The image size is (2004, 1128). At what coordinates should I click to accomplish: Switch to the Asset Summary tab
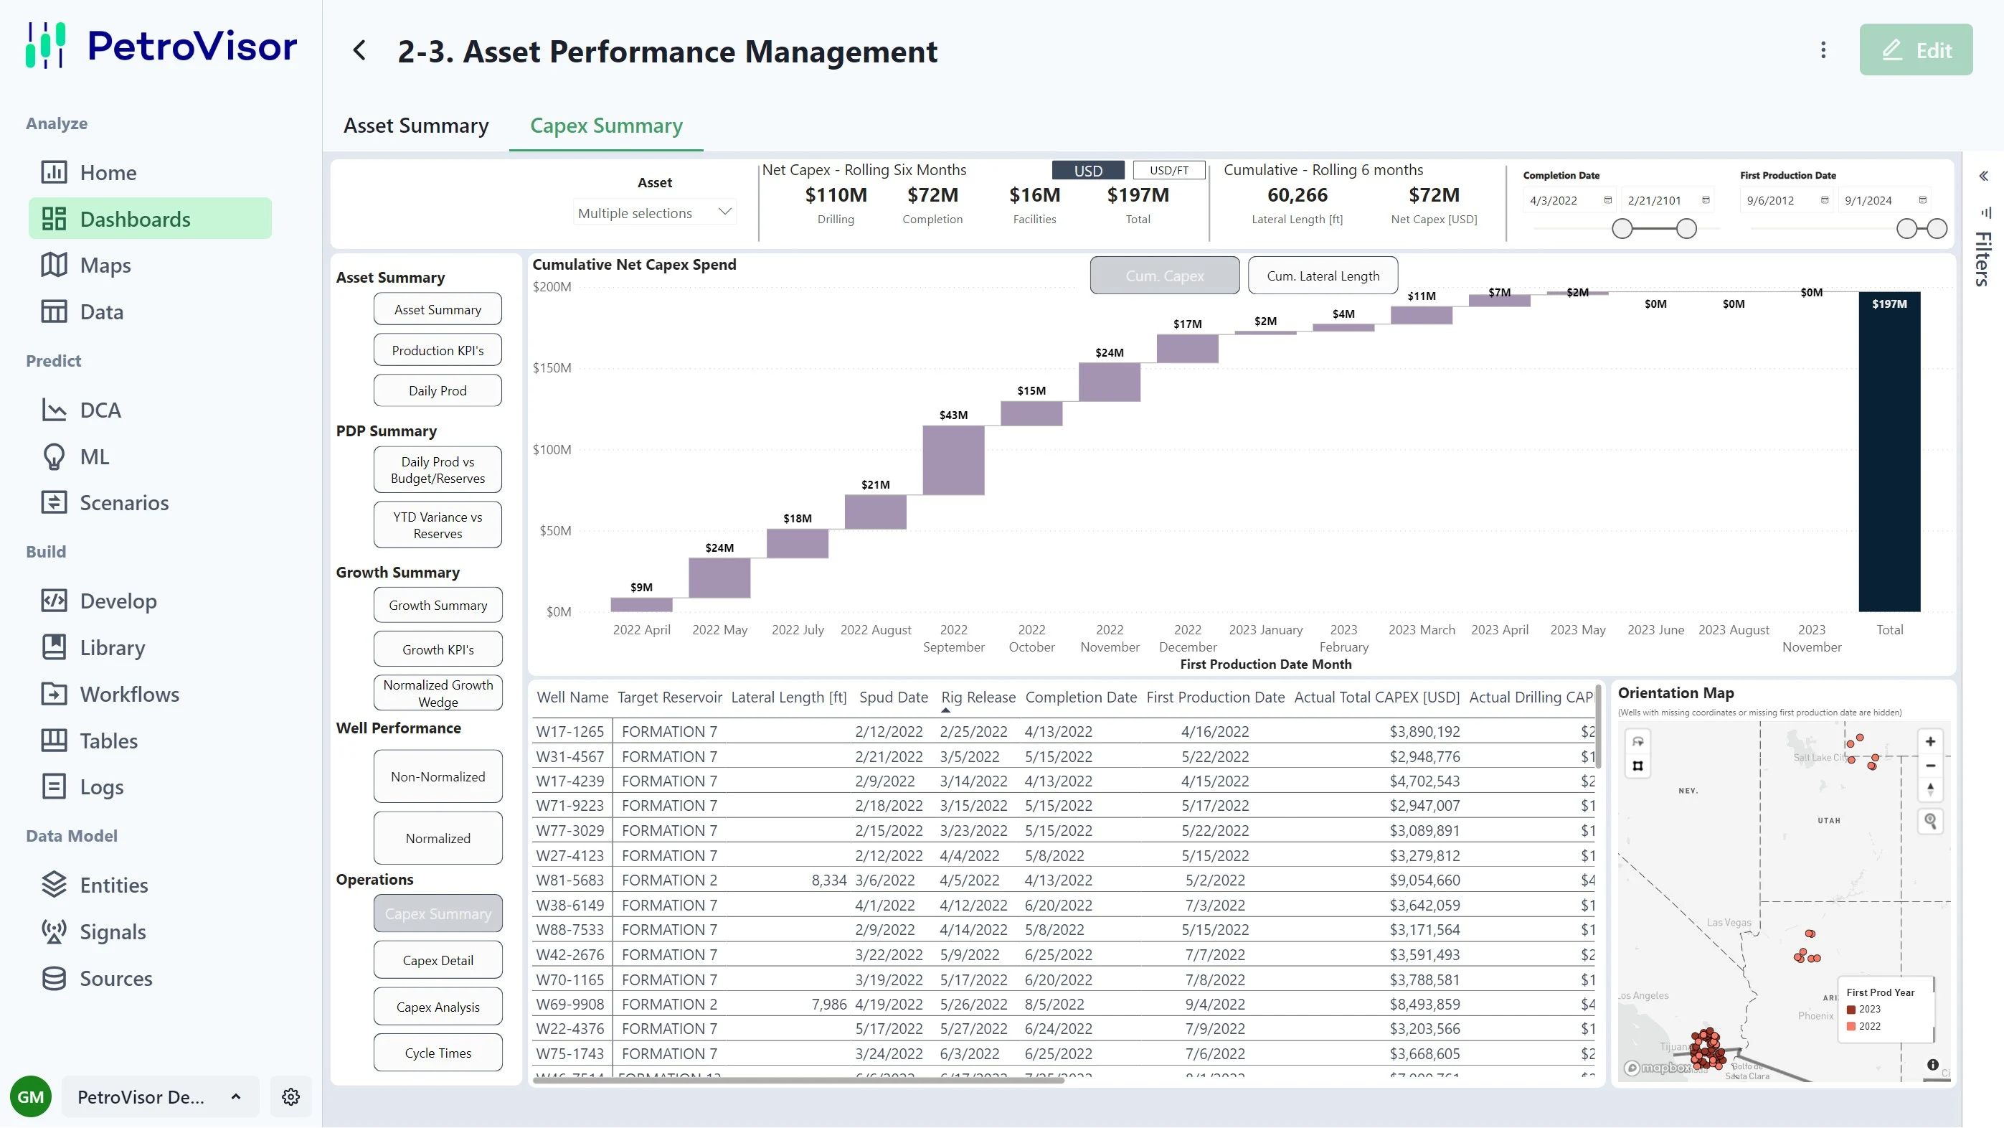[x=416, y=126]
